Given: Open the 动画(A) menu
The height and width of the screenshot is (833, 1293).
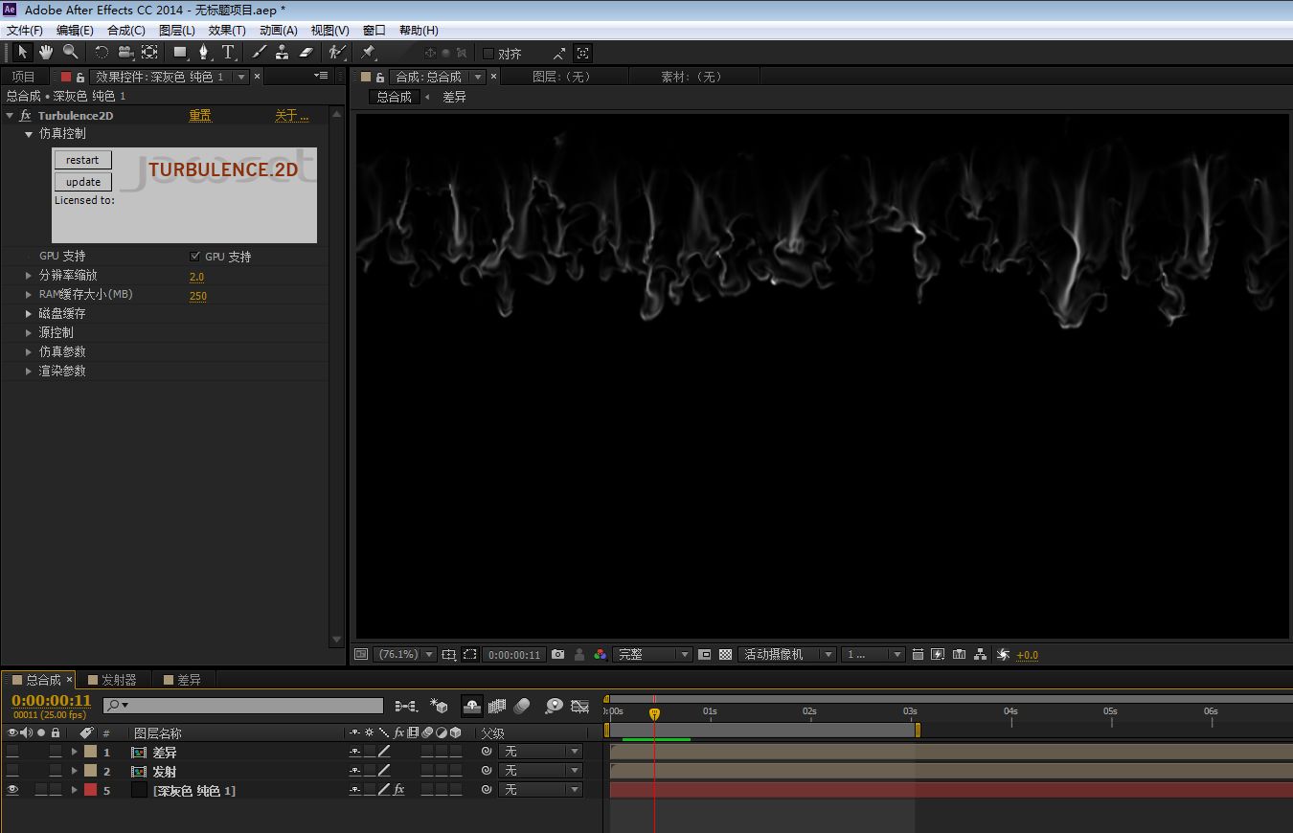Looking at the screenshot, I should [x=279, y=31].
